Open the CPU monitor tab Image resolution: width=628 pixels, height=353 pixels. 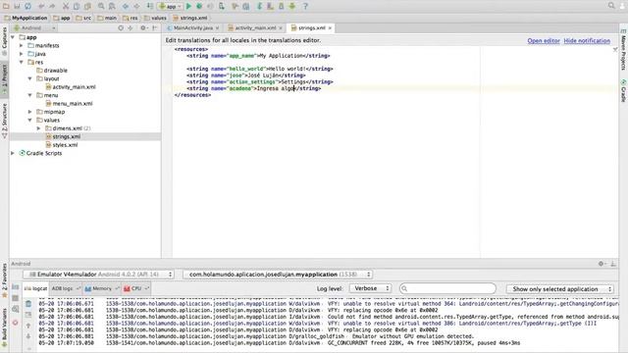pyautogui.click(x=136, y=288)
